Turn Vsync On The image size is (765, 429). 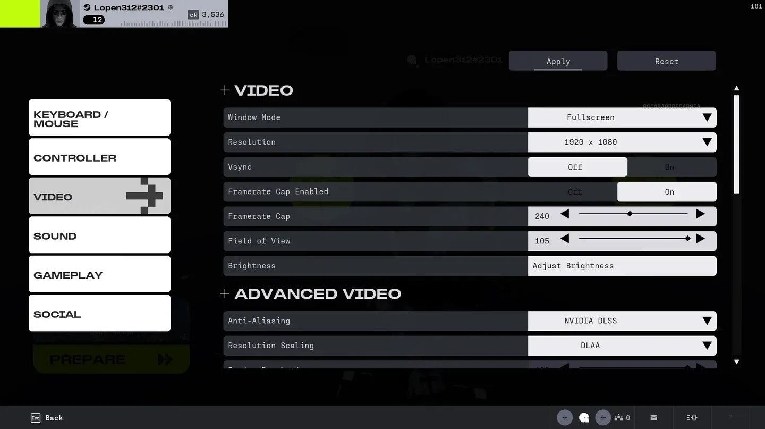pyautogui.click(x=669, y=167)
